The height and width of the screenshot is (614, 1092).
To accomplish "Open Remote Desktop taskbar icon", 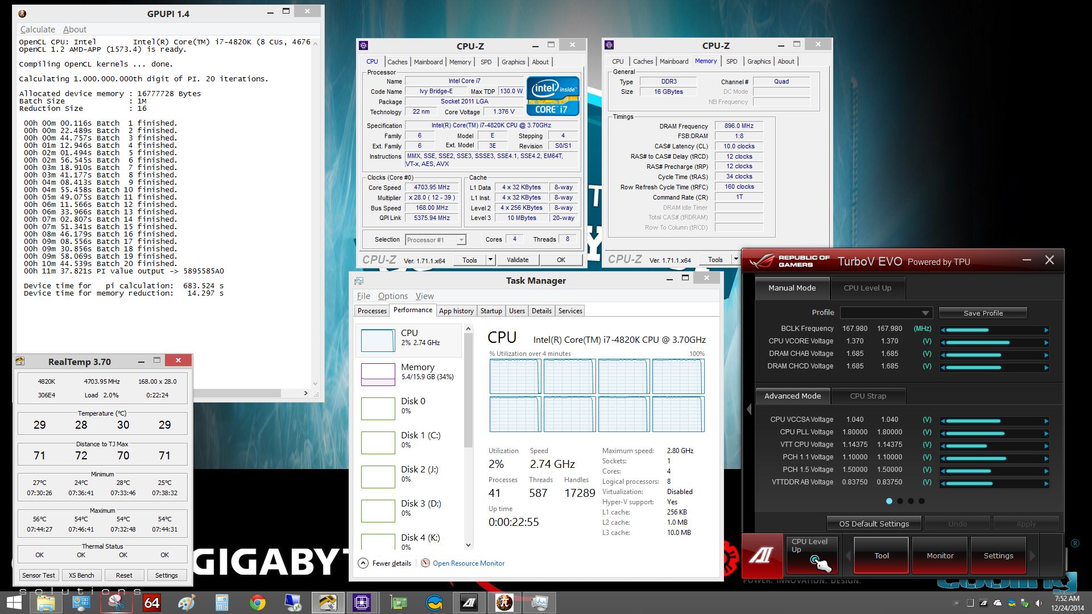I will (292, 603).
